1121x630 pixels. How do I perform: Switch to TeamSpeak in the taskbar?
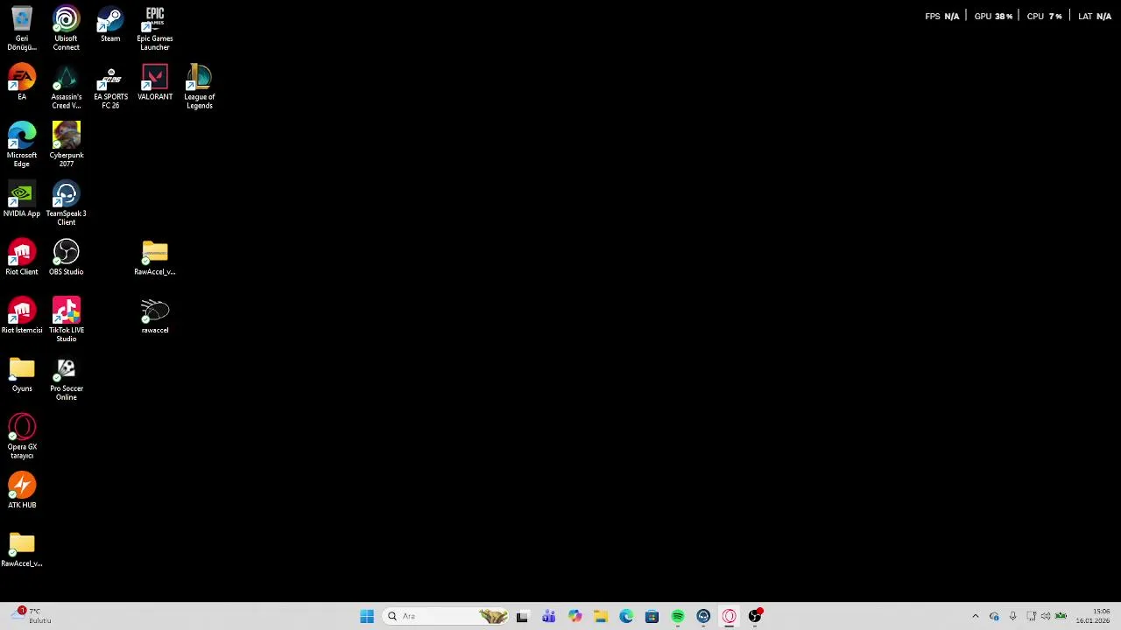point(703,617)
